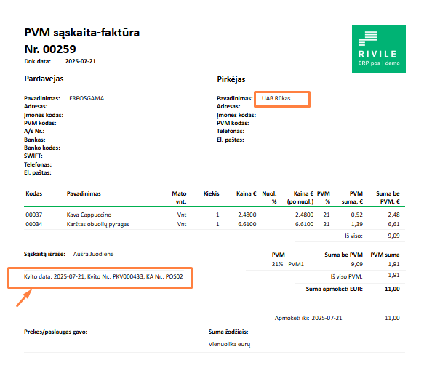Viewport: 432px width, 384px height.
Task: Click the issuer name Aušra Juodienė
Action: pyautogui.click(x=93, y=254)
